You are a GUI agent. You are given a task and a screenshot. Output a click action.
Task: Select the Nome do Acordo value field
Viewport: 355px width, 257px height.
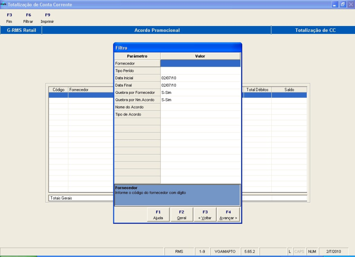coord(200,107)
